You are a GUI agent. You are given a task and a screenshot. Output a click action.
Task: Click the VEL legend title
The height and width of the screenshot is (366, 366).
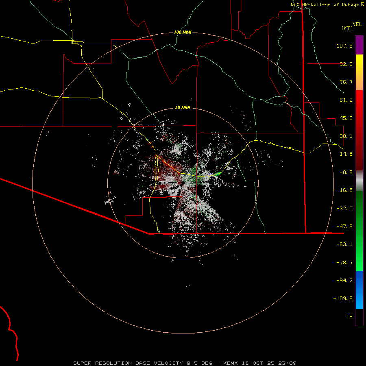[357, 24]
